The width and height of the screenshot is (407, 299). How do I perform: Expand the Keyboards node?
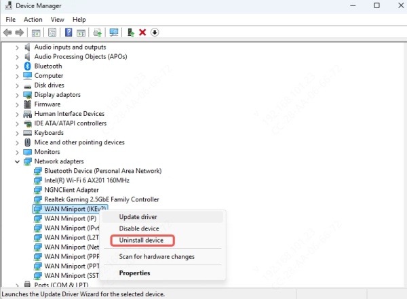click(x=17, y=133)
